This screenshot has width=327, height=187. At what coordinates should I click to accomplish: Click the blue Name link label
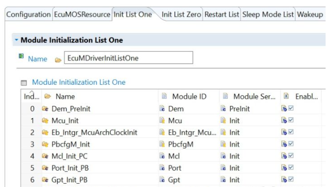point(38,59)
